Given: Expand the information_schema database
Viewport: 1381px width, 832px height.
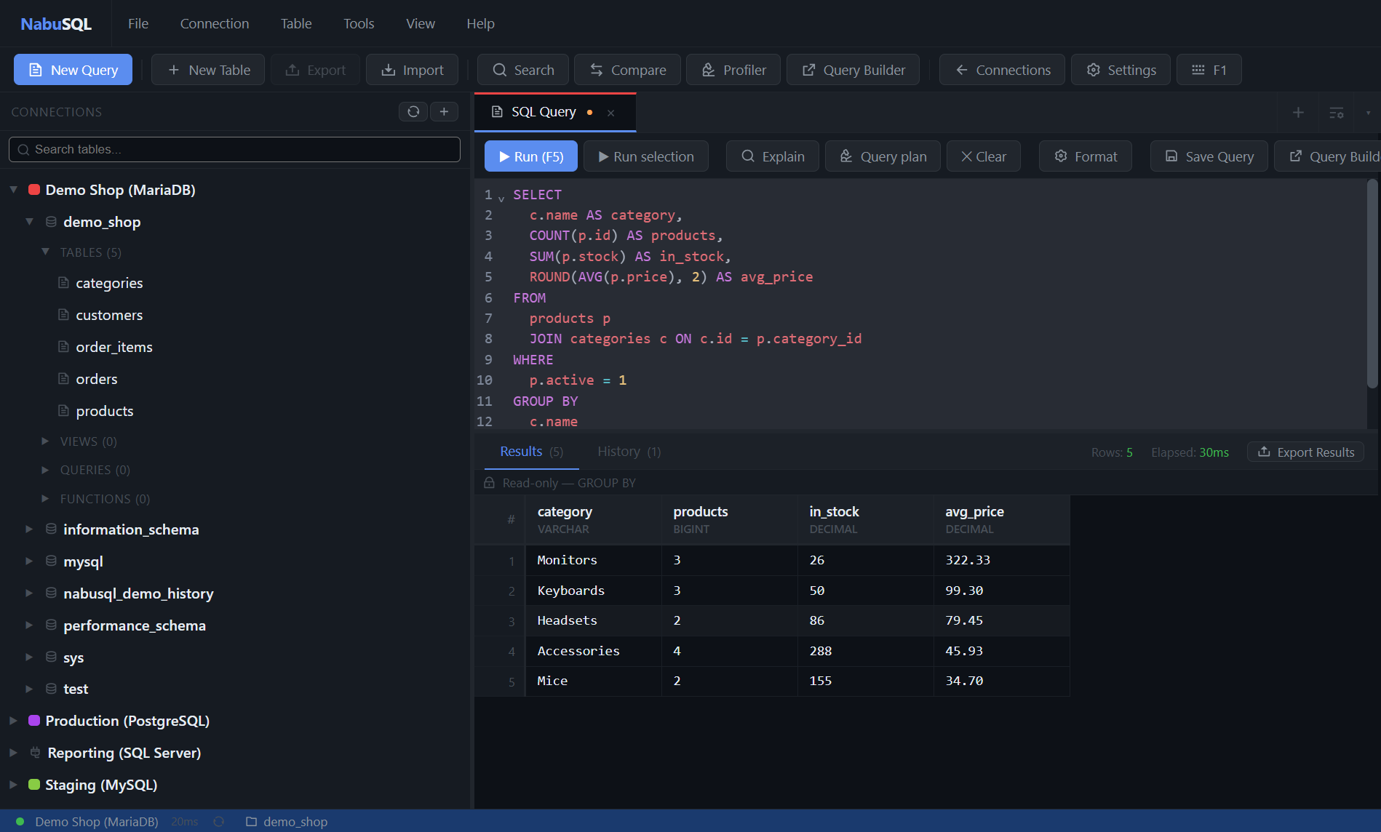Looking at the screenshot, I should pyautogui.click(x=29, y=529).
